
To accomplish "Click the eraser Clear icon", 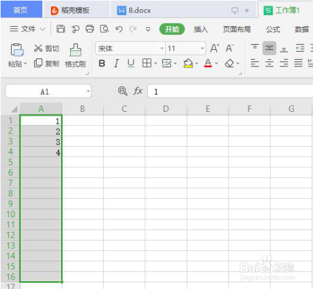I will tap(229, 63).
